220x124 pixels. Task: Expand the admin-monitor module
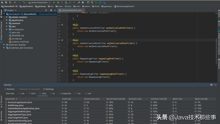point(7,17)
